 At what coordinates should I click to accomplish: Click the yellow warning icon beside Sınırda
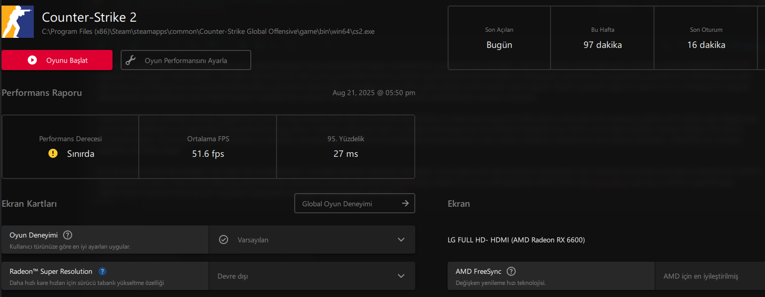(53, 153)
